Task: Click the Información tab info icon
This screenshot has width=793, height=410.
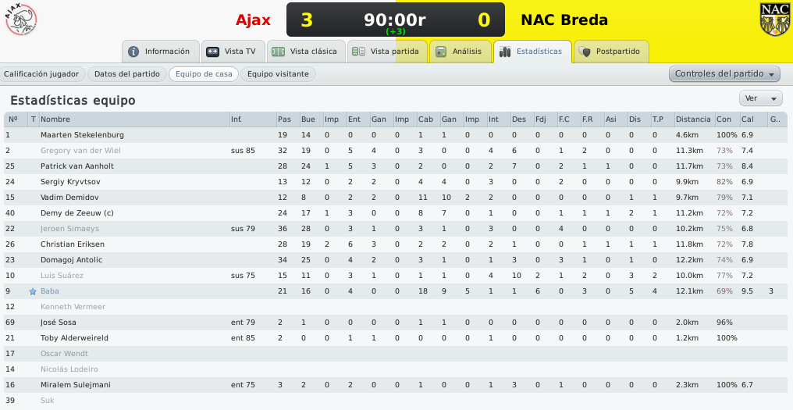Action: tap(133, 52)
